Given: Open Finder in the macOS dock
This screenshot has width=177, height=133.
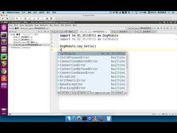Looking at the screenshot, I should pyautogui.click(x=69, y=119).
